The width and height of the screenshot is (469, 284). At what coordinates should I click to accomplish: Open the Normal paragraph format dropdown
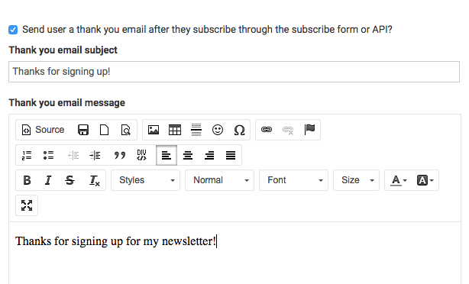[x=219, y=180]
